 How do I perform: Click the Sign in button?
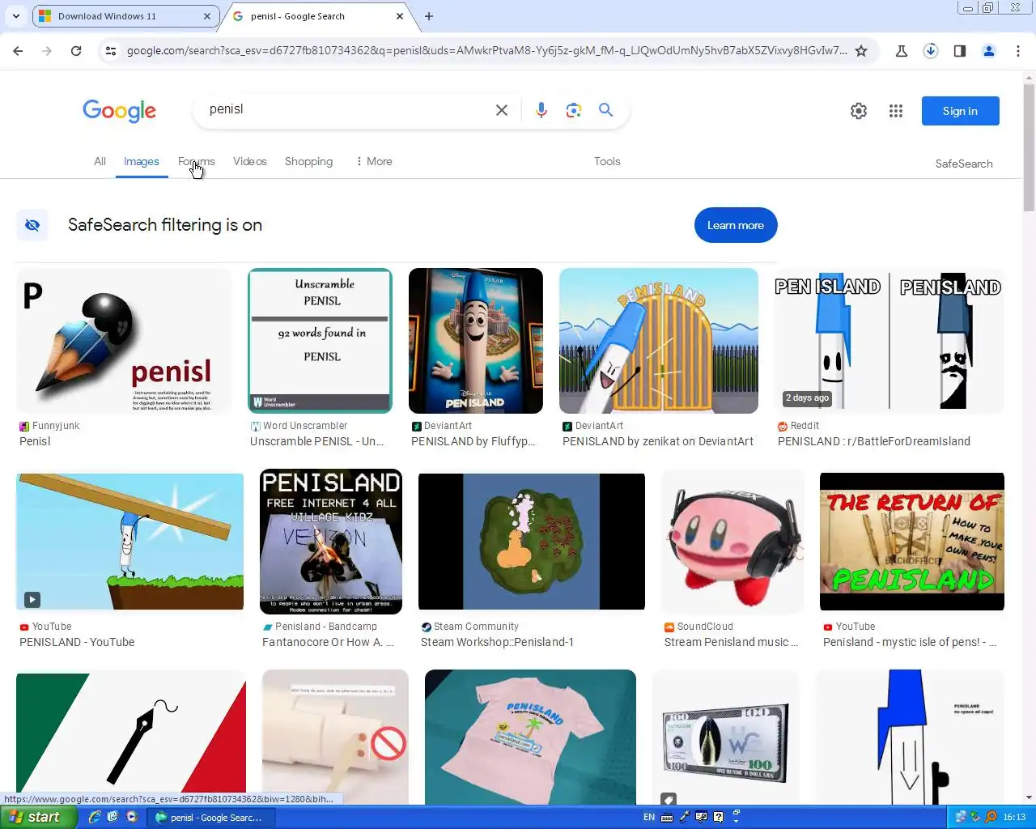[x=961, y=111]
